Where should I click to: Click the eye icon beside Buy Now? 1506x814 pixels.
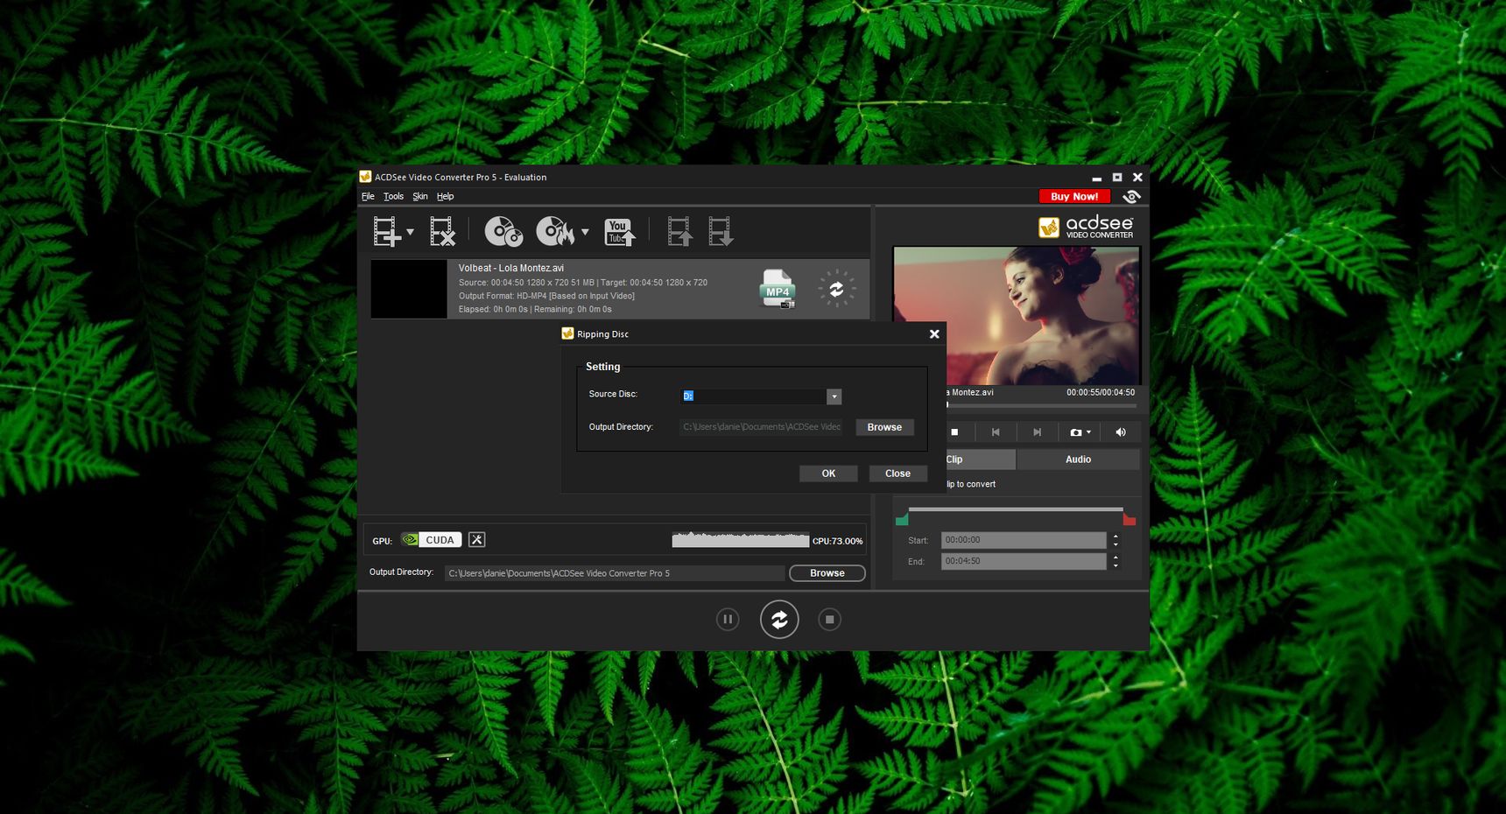[x=1131, y=197]
